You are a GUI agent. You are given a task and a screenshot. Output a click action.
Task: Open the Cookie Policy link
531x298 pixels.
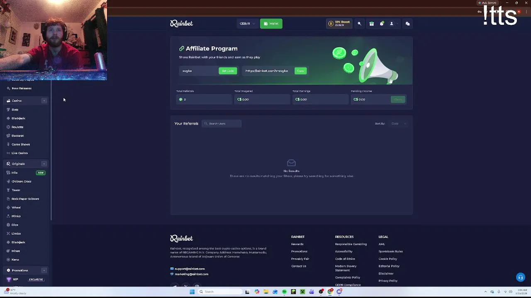[388, 259]
